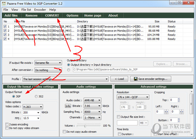
Task: Select the custom output directory radio button
Action: [x=69, y=70]
